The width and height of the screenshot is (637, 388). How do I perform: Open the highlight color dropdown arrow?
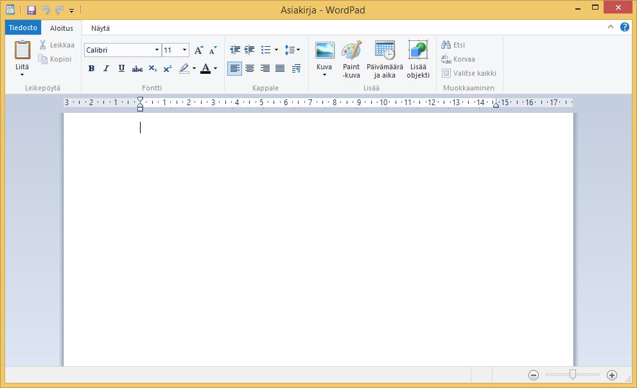(x=194, y=69)
